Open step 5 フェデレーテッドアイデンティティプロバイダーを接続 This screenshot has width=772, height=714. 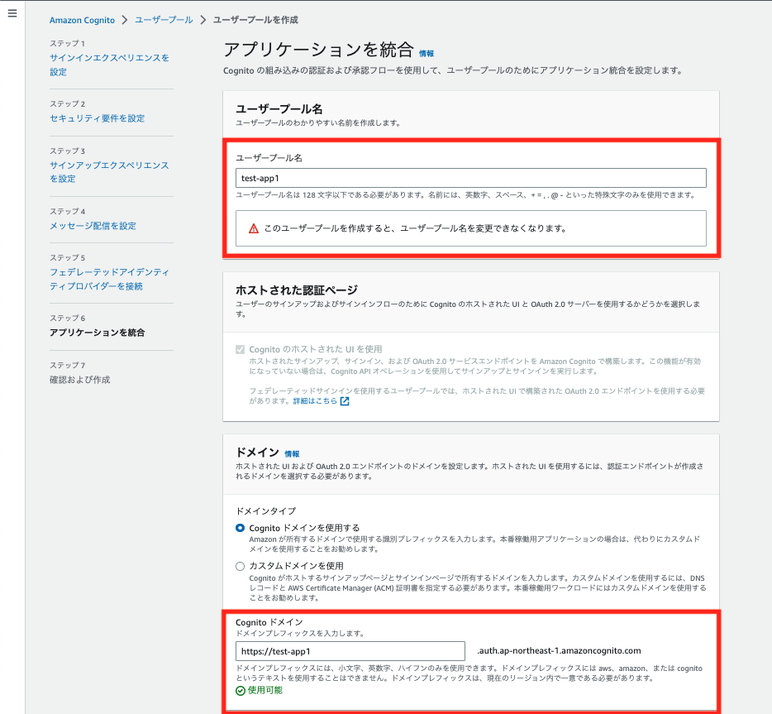(x=109, y=279)
